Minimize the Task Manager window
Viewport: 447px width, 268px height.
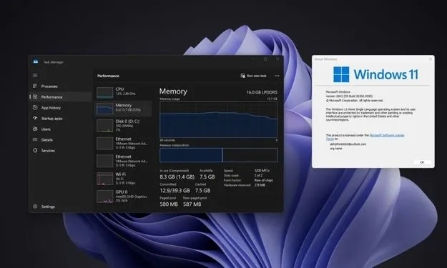[253, 59]
